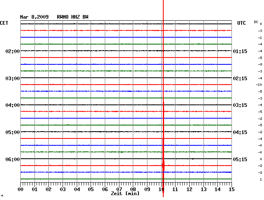The width and height of the screenshot is (264, 200).
Task: Click minute tick label "07"
Action: coord(119,189)
